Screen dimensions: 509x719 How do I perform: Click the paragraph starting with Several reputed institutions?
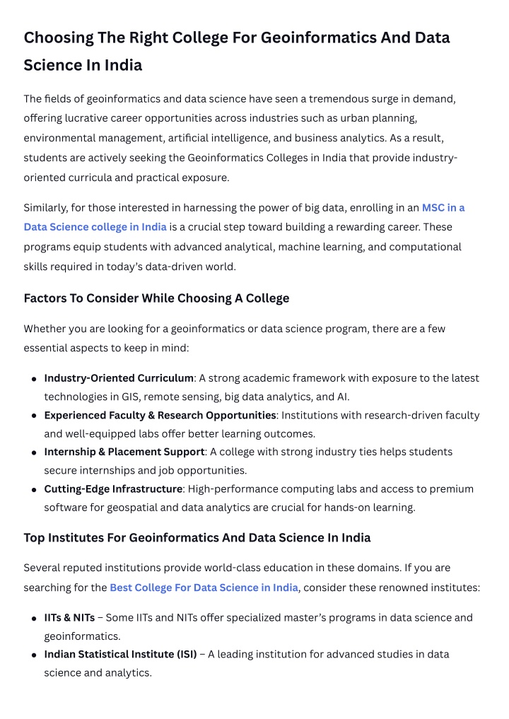coord(252,578)
